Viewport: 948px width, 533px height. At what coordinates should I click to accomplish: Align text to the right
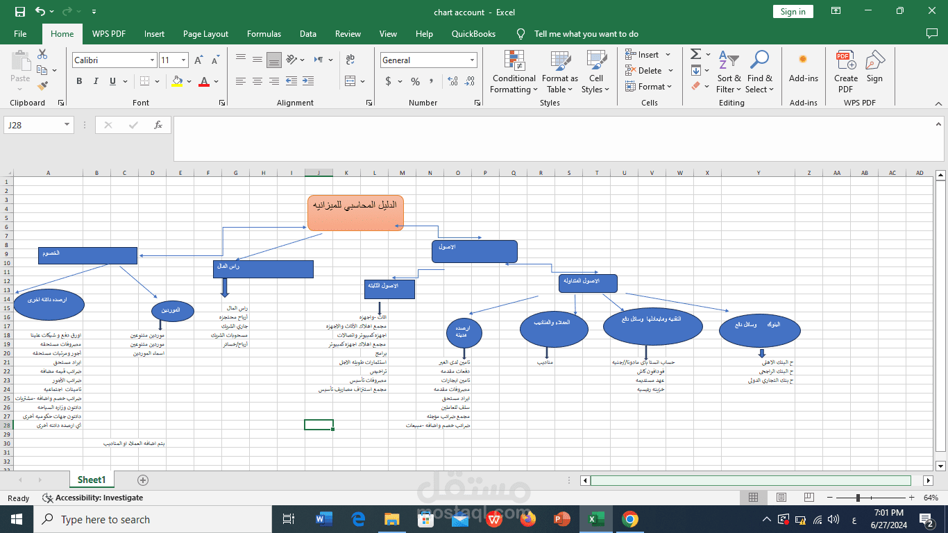[x=274, y=81]
